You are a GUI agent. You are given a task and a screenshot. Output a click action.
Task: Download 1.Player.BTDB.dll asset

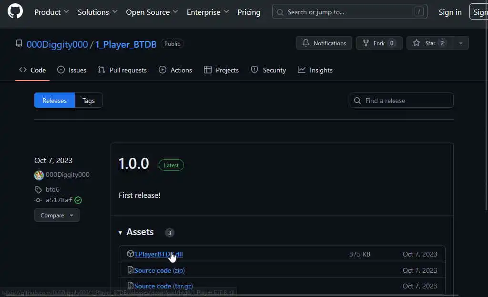tap(158, 254)
